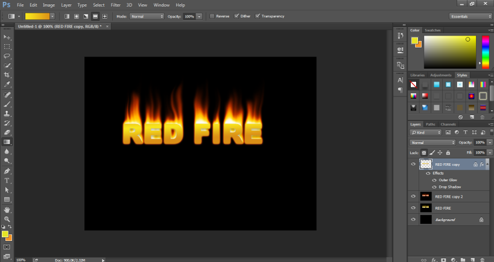Image resolution: width=494 pixels, height=262 pixels.
Task: Choose linear gradient type in options bar
Action: tap(67, 16)
